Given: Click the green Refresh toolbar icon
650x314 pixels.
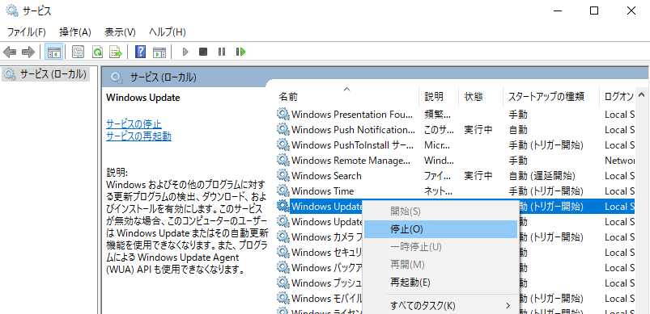Looking at the screenshot, I should [97, 52].
